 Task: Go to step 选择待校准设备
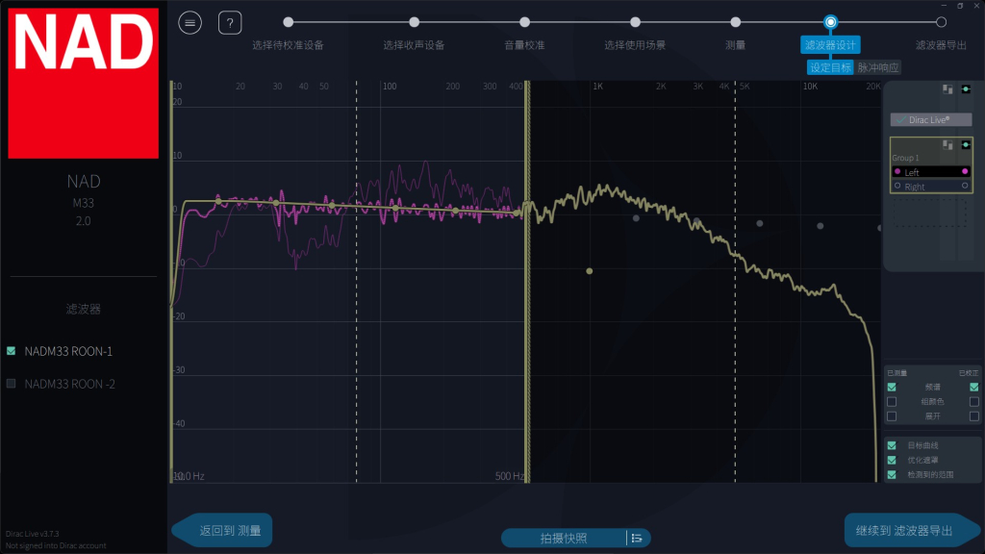[x=289, y=22]
